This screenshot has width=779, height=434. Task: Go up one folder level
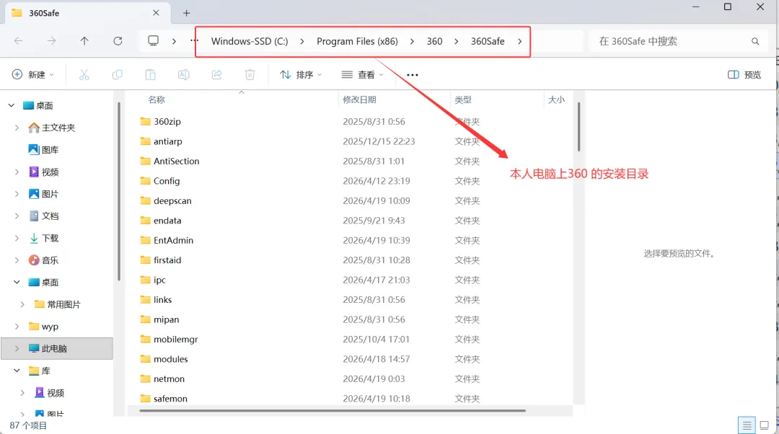pyautogui.click(x=84, y=41)
